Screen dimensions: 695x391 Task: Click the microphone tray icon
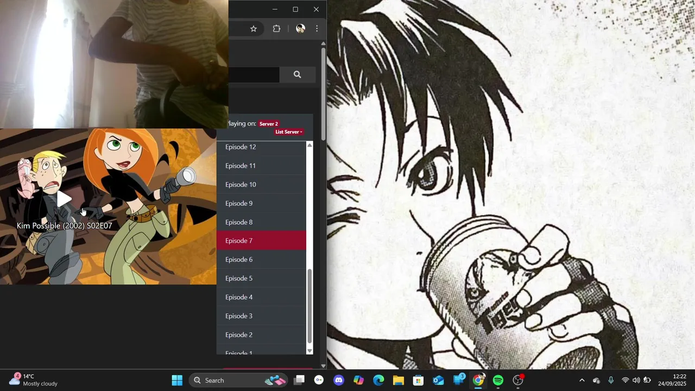point(611,380)
